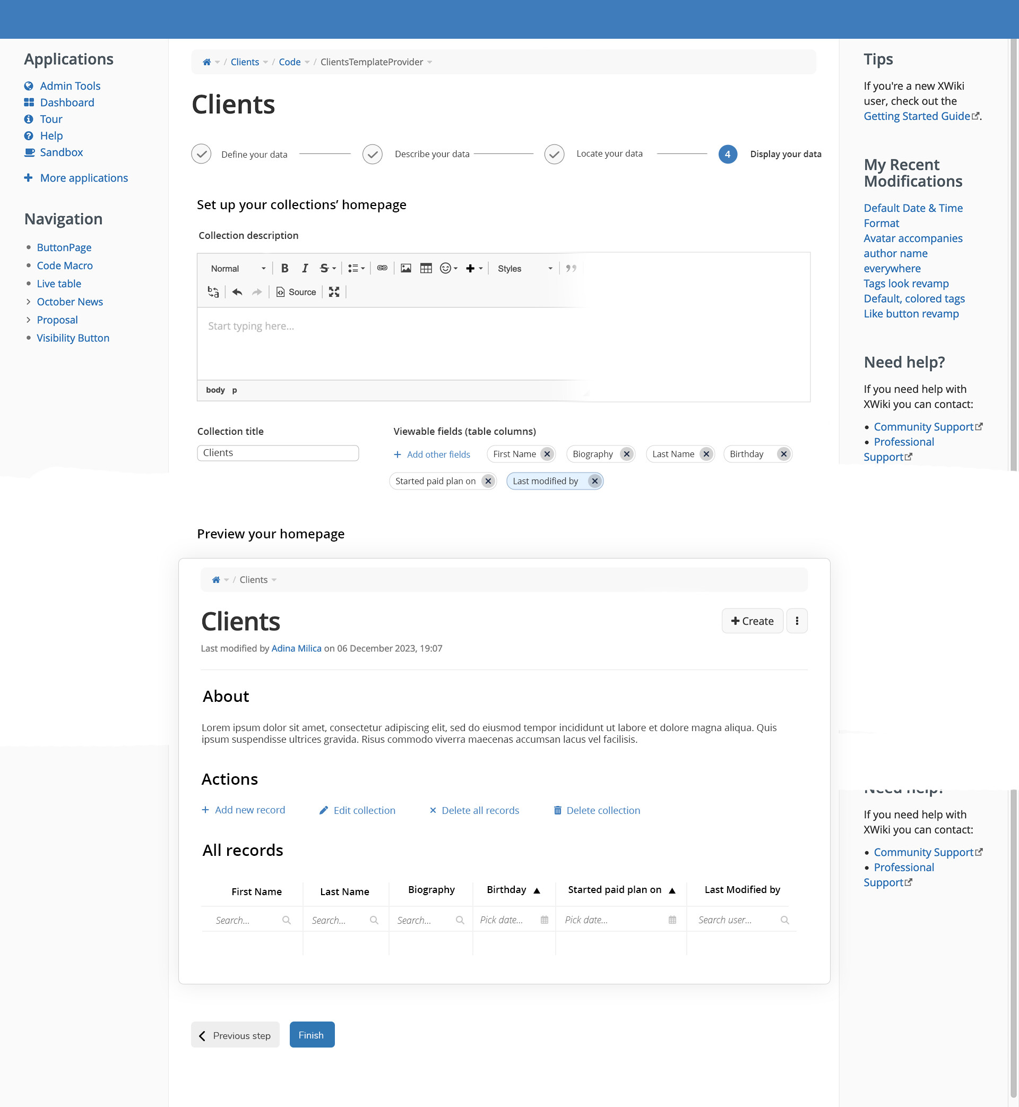Insert a table in the editor

(x=426, y=268)
